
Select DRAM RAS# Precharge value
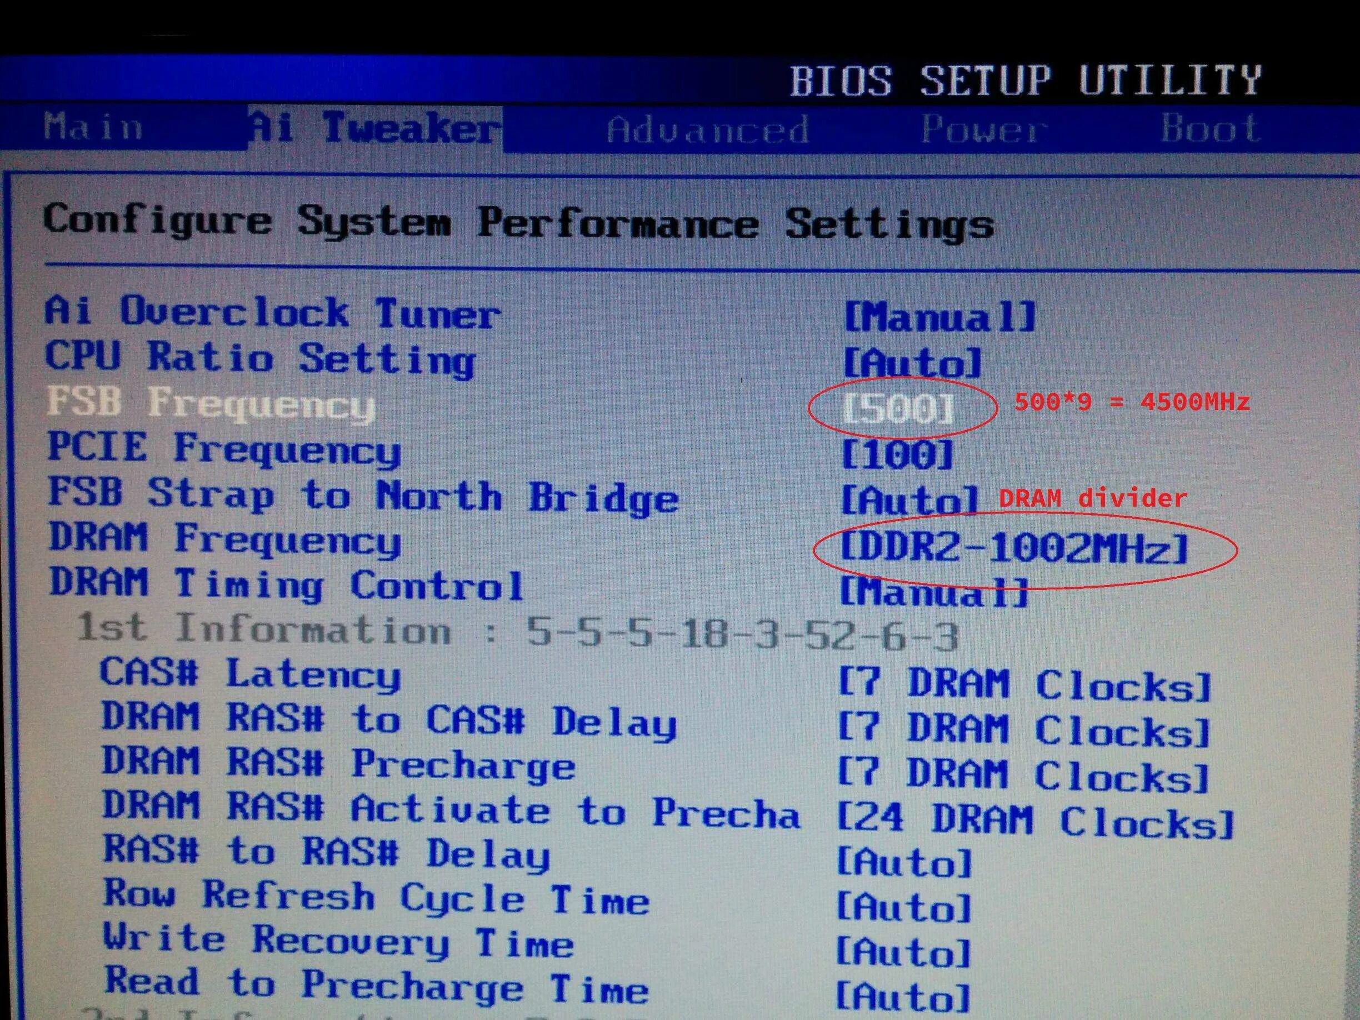[x=1024, y=774]
